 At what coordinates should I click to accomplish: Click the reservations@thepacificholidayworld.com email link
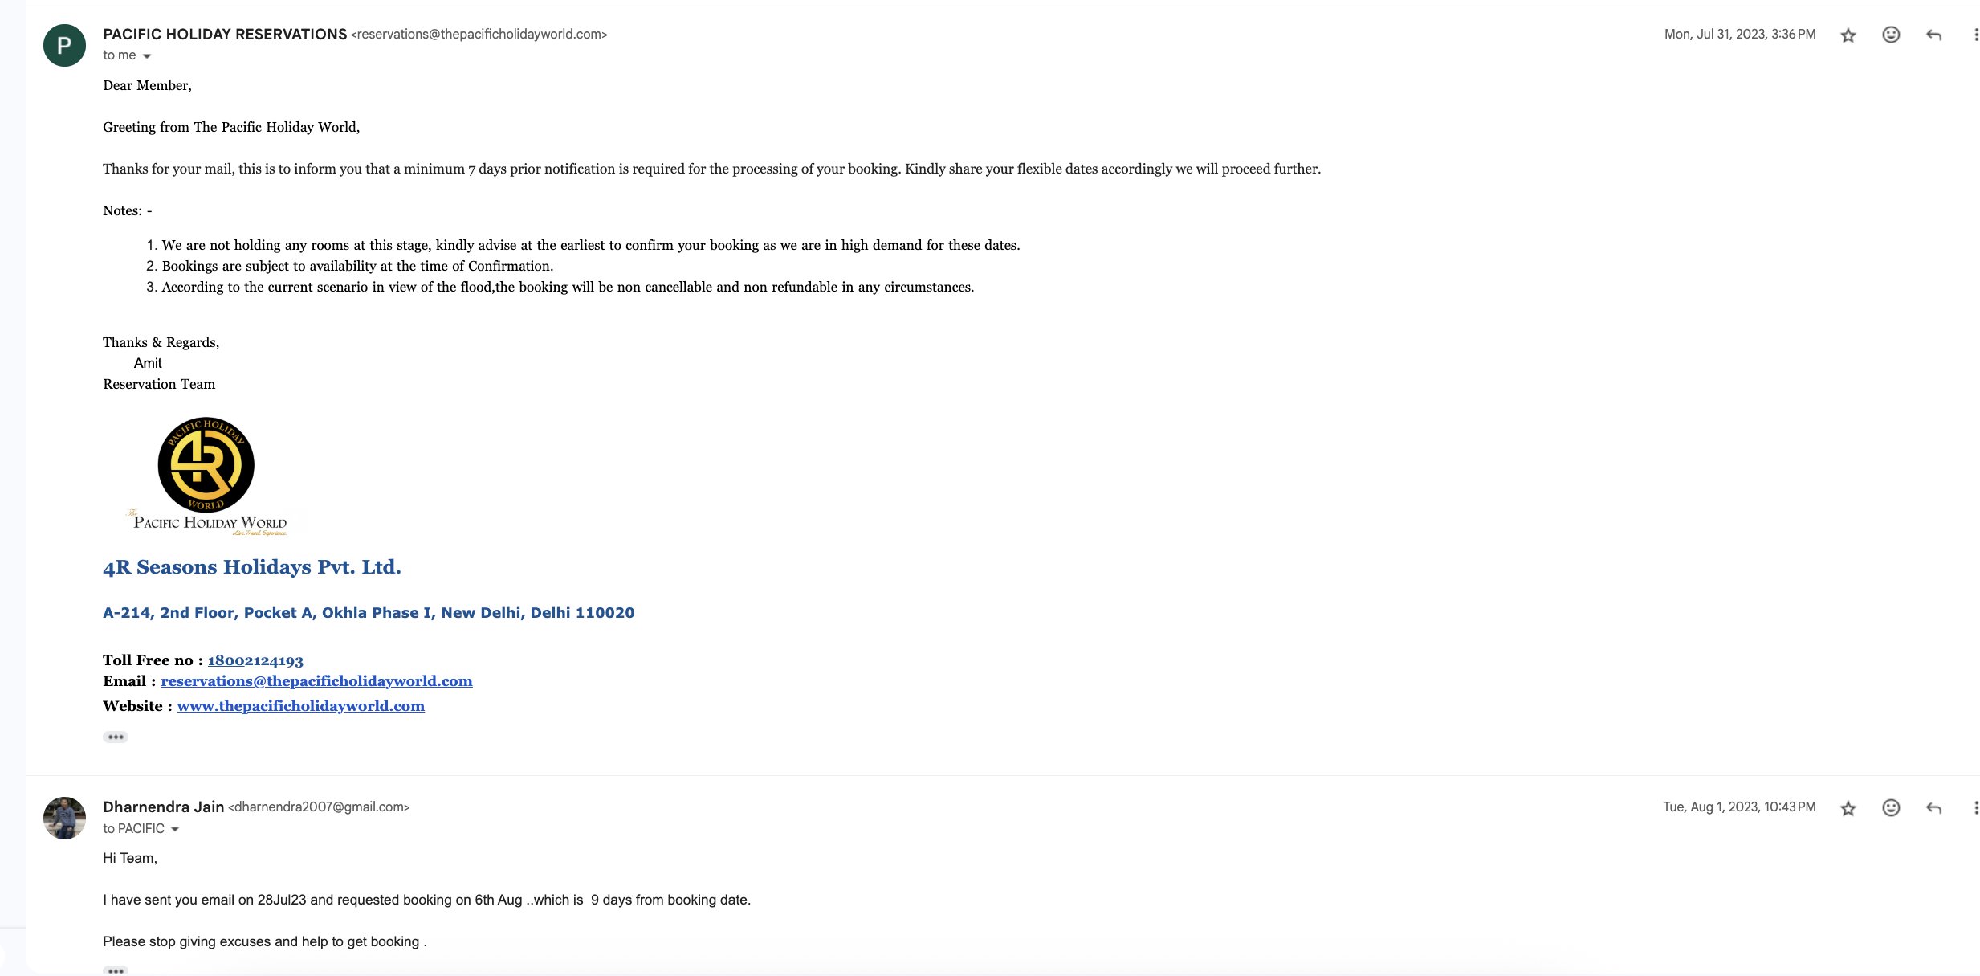[316, 681]
